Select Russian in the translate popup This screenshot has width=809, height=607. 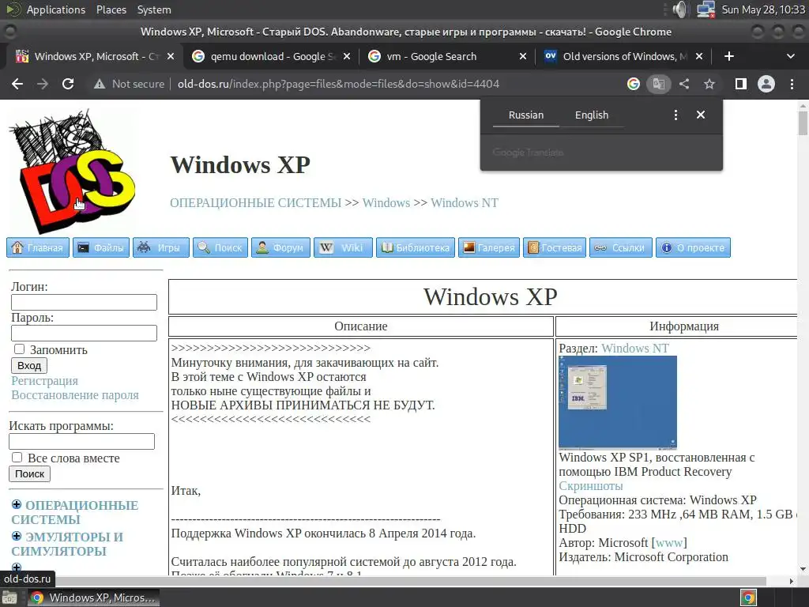(x=525, y=115)
